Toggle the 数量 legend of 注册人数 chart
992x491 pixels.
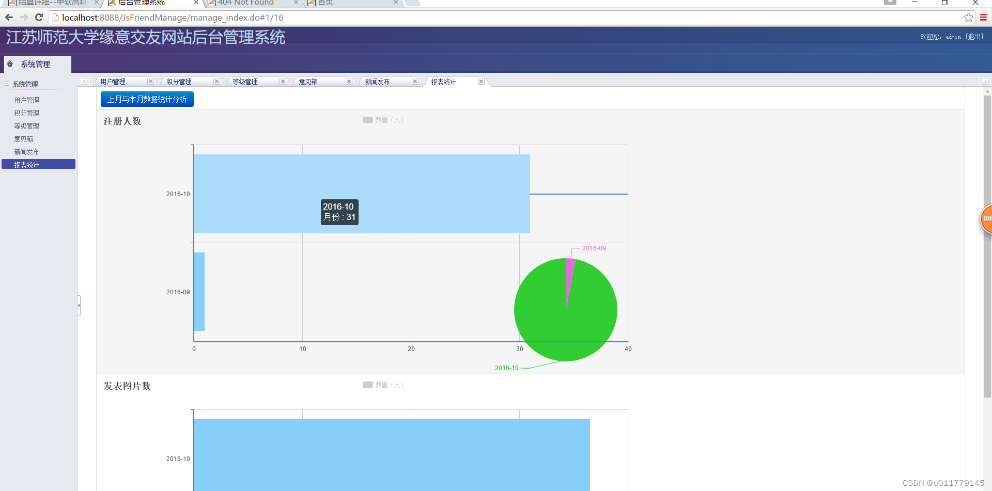(x=383, y=120)
